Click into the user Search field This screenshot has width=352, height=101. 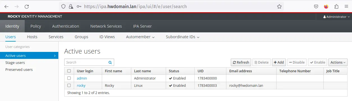pos(86,62)
